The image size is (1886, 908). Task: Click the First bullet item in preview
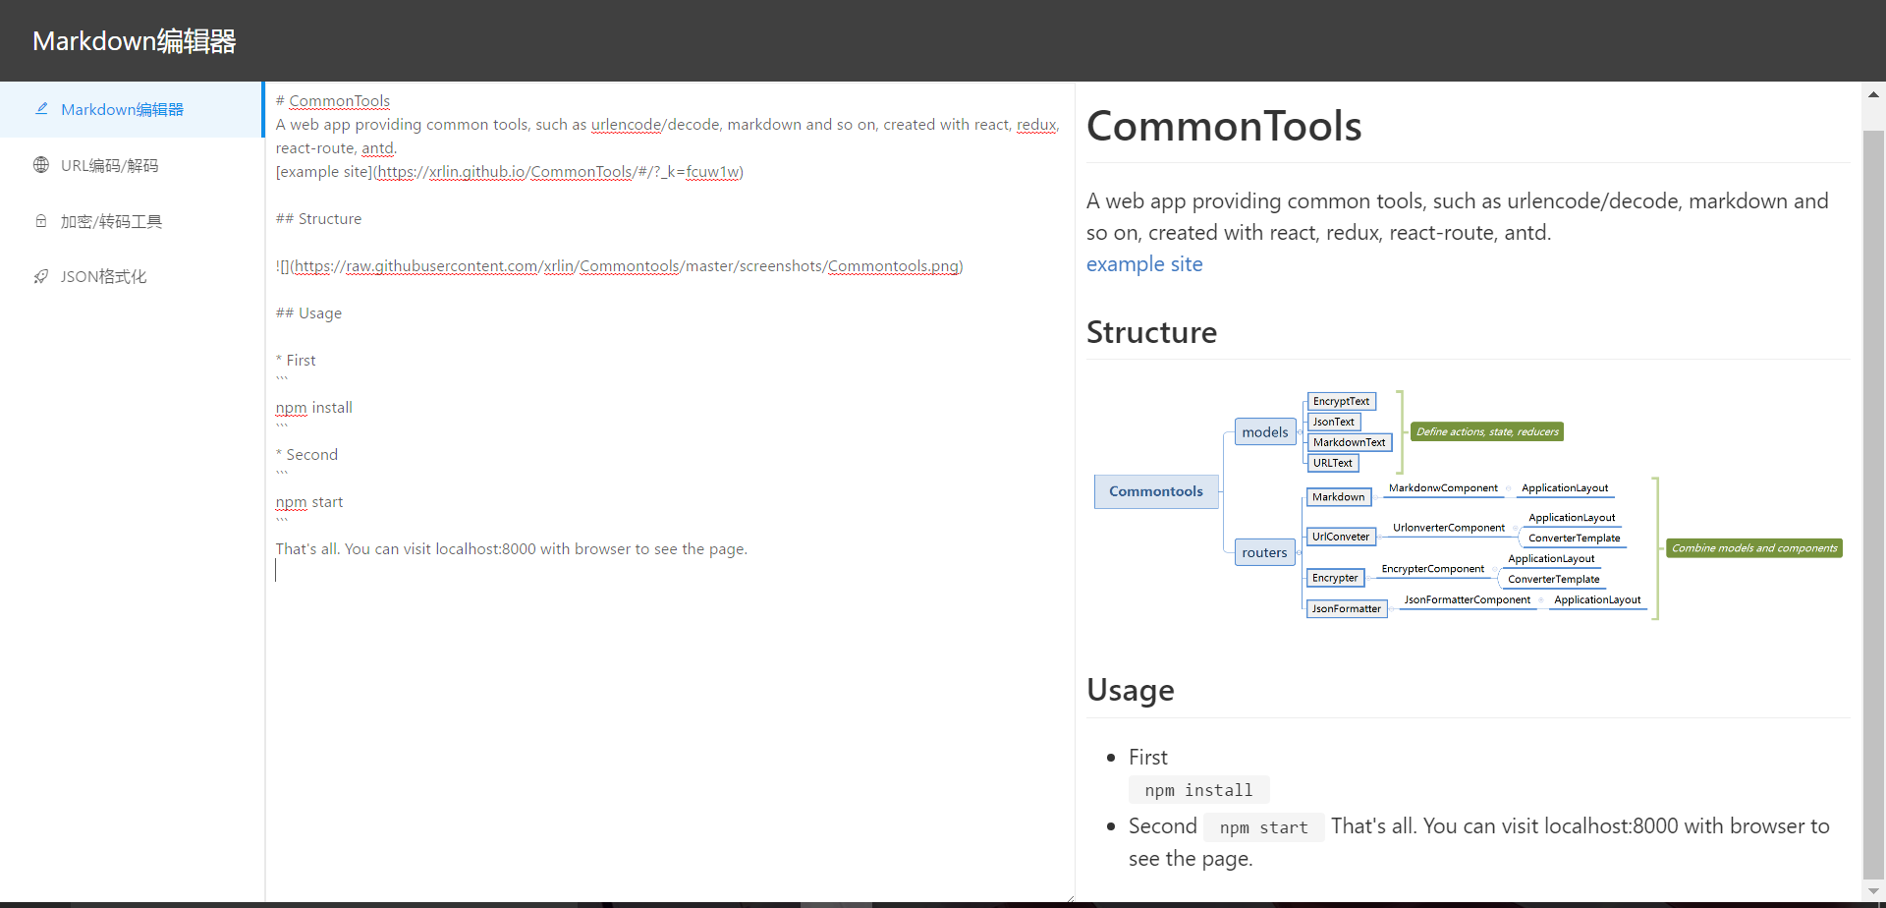point(1147,758)
